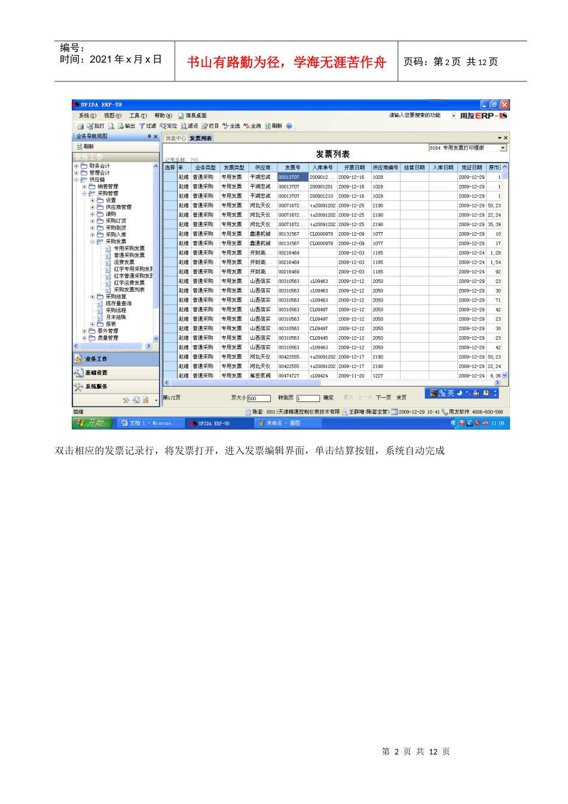
Task: Expand the 采购结算 tree node
Action: [x=93, y=297]
